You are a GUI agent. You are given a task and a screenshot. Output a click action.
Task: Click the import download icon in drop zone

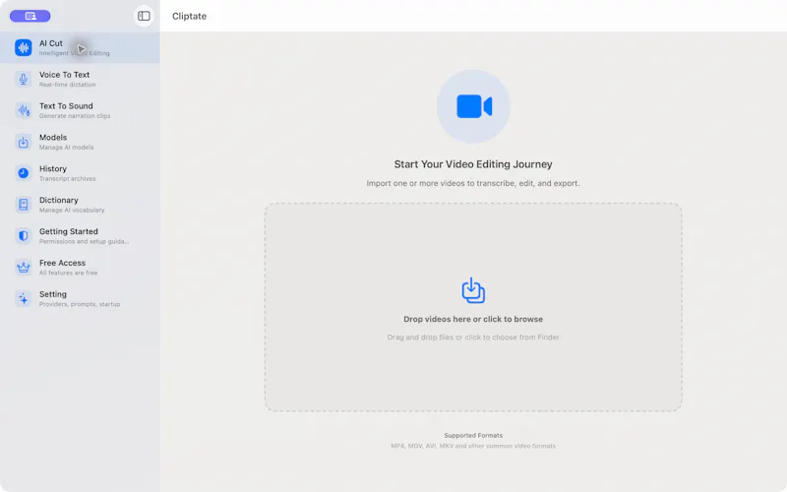(473, 290)
